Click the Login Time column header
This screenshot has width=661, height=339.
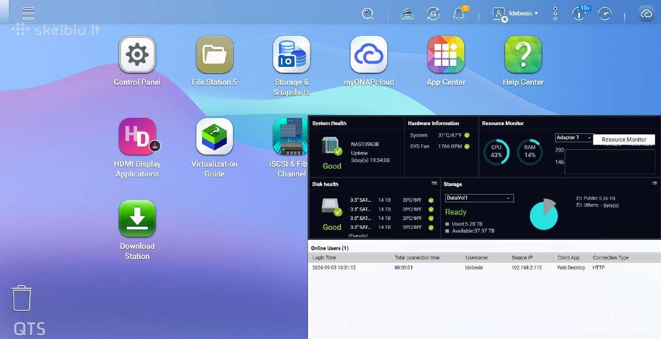click(324, 257)
